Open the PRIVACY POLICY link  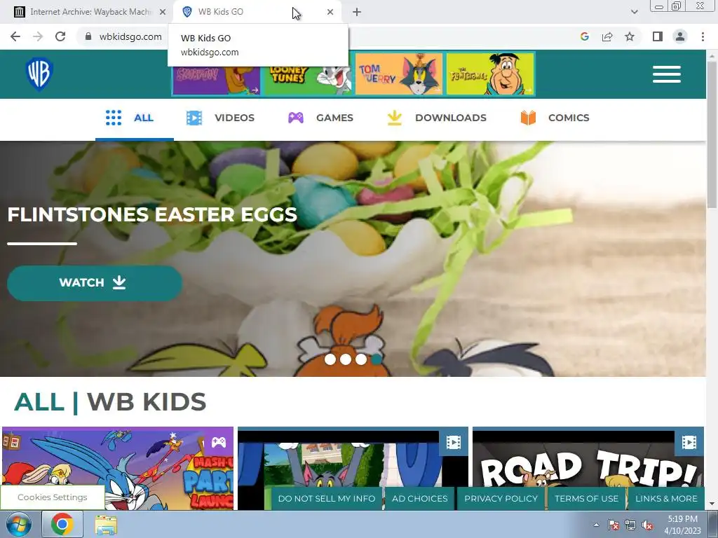pyautogui.click(x=501, y=499)
